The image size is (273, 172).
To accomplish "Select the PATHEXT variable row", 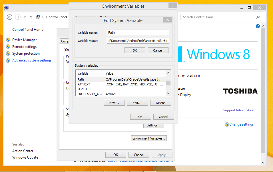I will [x=121, y=84].
